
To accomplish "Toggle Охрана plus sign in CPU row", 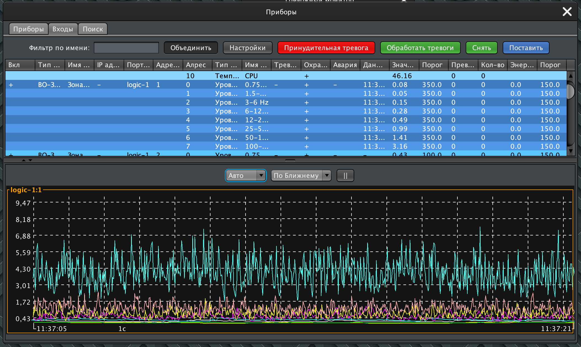I will coord(307,76).
